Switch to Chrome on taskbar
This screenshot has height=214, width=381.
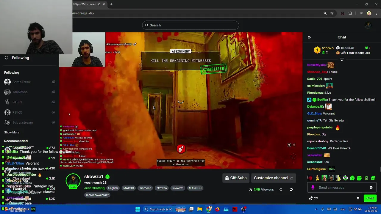(209, 209)
